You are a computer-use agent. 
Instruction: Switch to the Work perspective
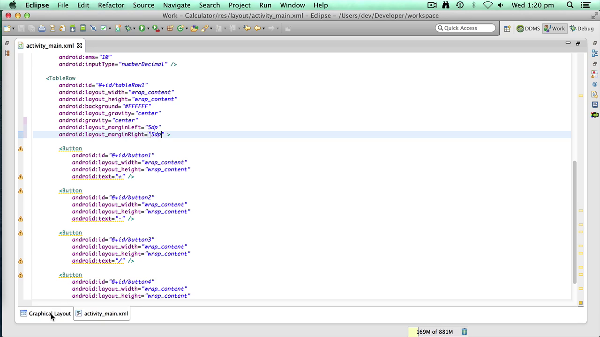click(x=554, y=29)
